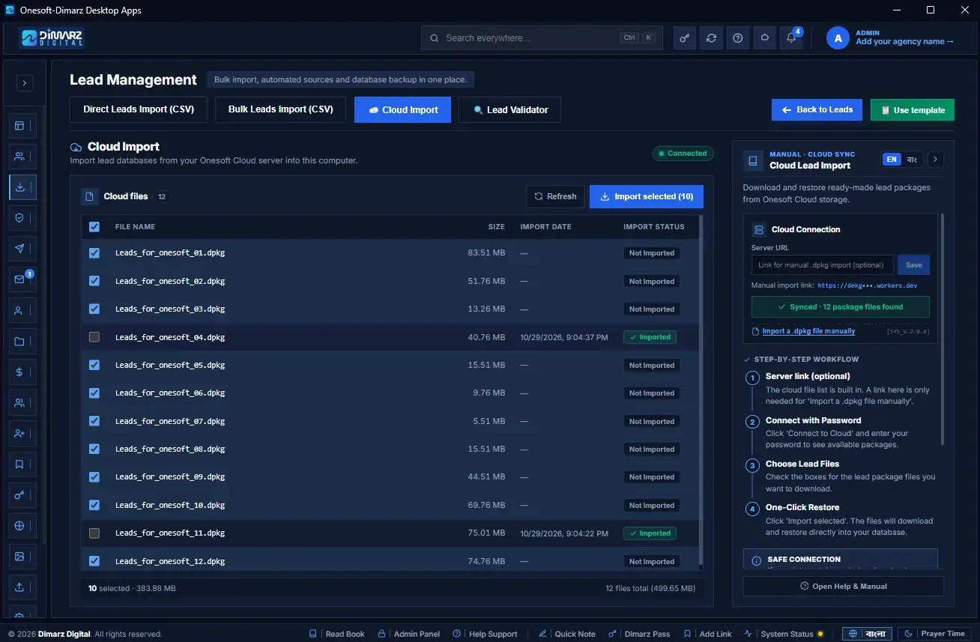Click the sync arrows icon in header
This screenshot has height=642, width=980.
pyautogui.click(x=711, y=38)
